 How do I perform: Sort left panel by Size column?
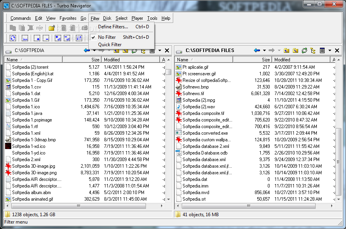82,60
